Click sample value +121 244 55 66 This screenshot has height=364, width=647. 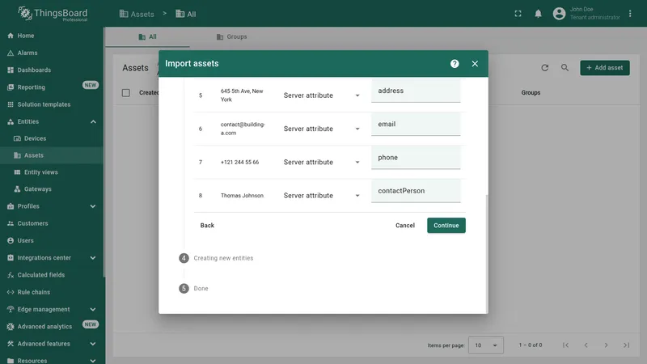point(239,163)
